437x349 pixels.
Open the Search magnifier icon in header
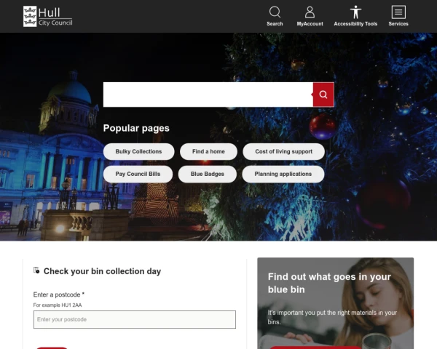275,12
